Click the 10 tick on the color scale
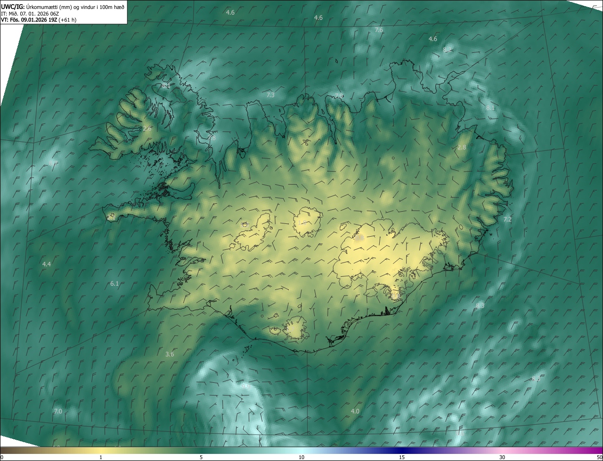 point(301,458)
